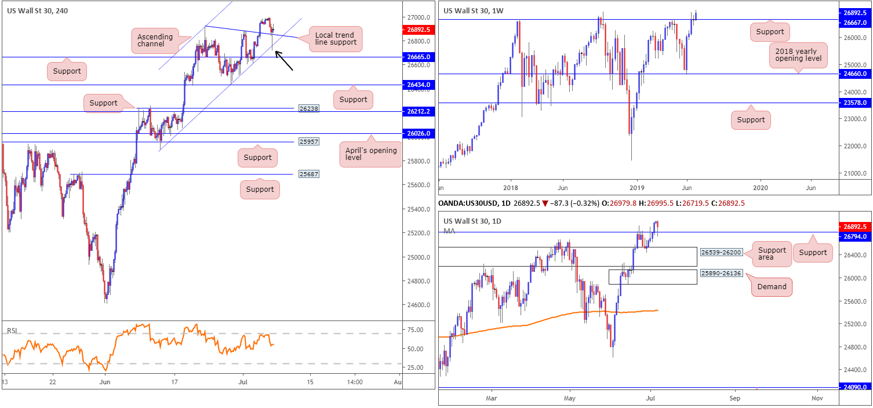Click the RSI indicator label
The image size is (873, 408).
click(12, 331)
